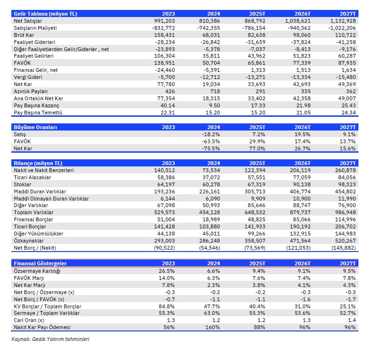Select the Brüt Kar row label
Viewport: 375px width, 348px height.
click(24, 35)
